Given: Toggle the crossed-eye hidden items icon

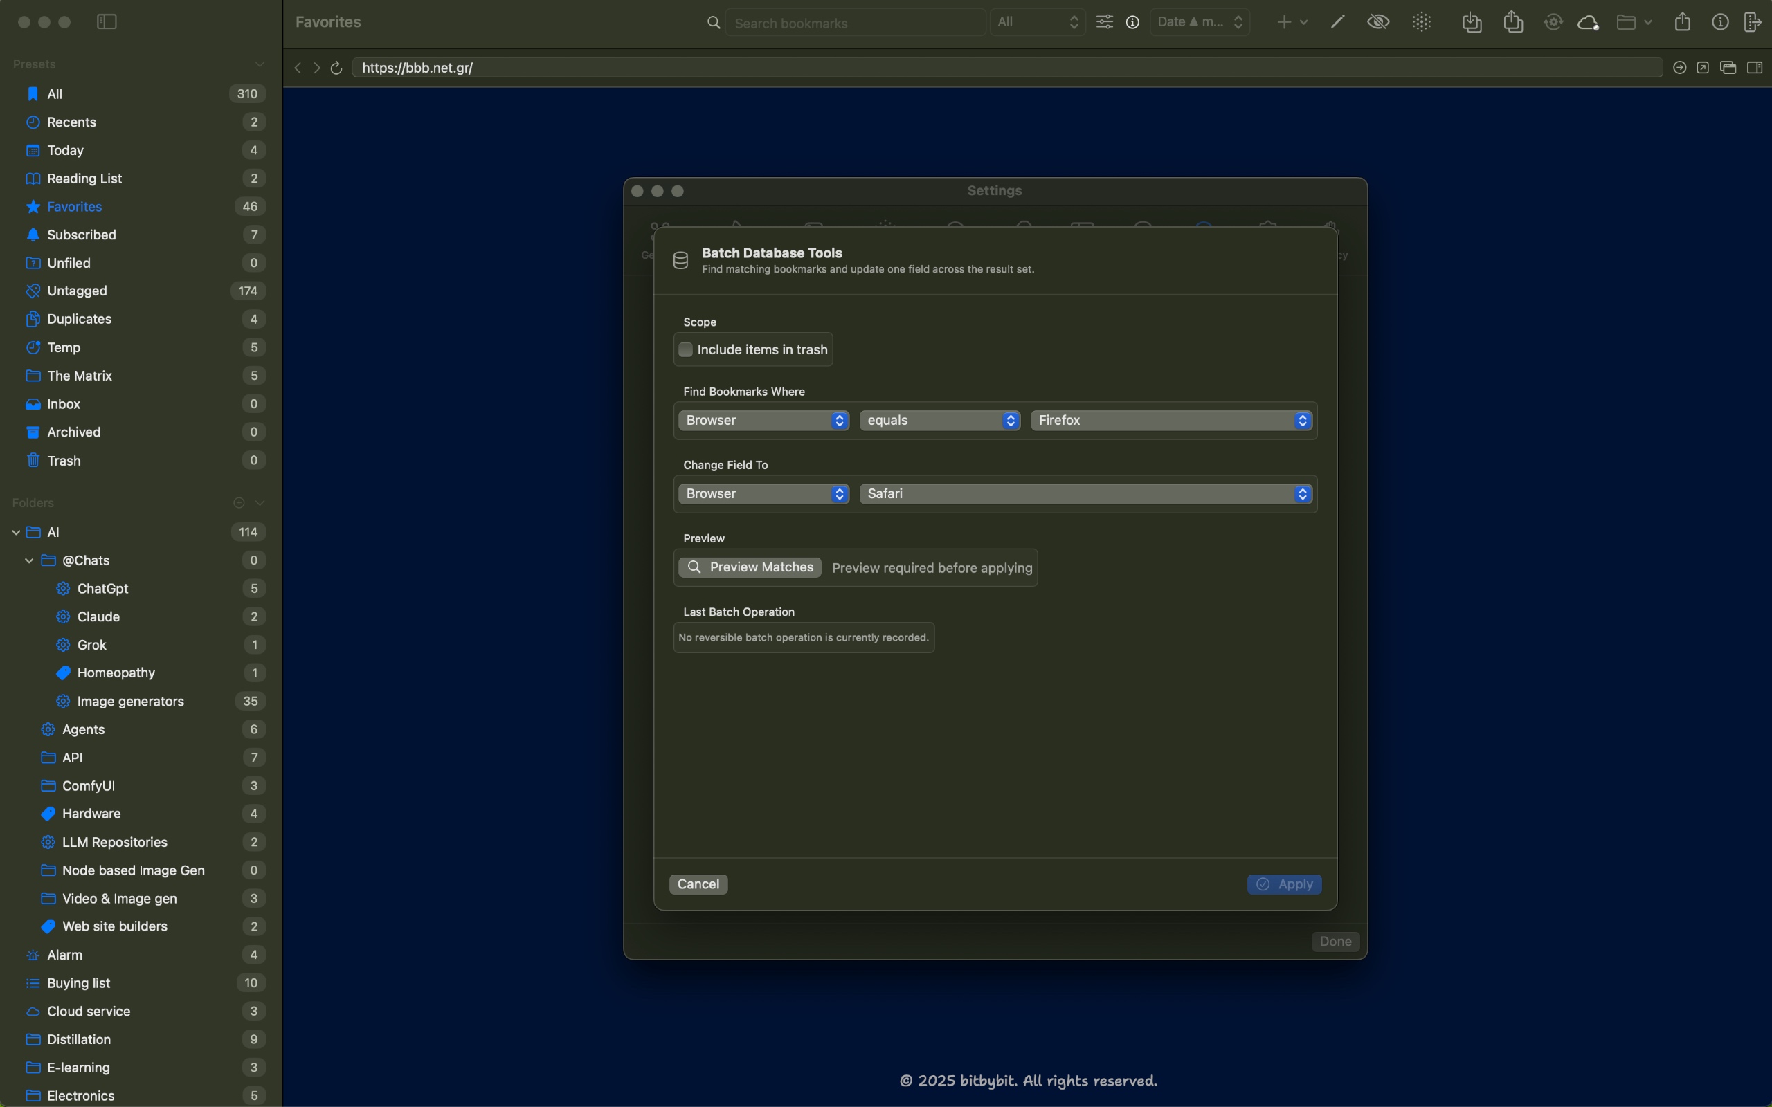Looking at the screenshot, I should tap(1378, 22).
